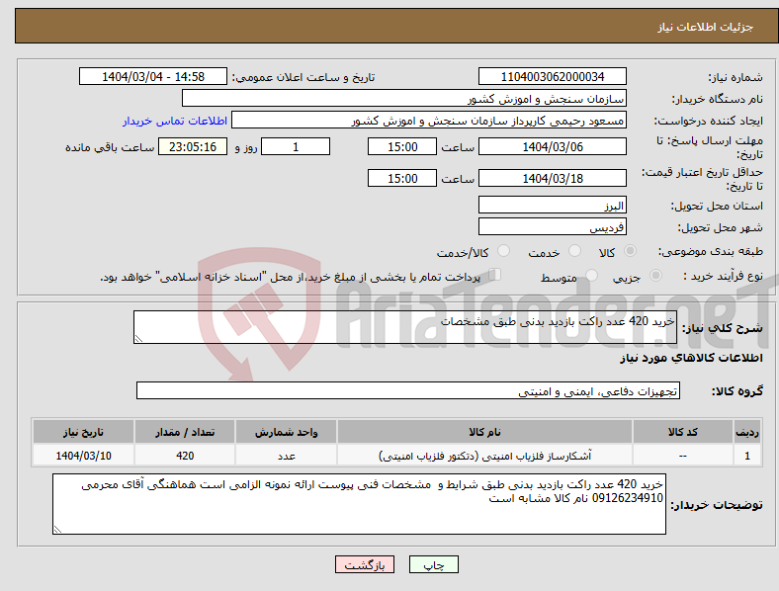Click the buyer organization name field
The width and height of the screenshot is (779, 591).
click(x=404, y=98)
